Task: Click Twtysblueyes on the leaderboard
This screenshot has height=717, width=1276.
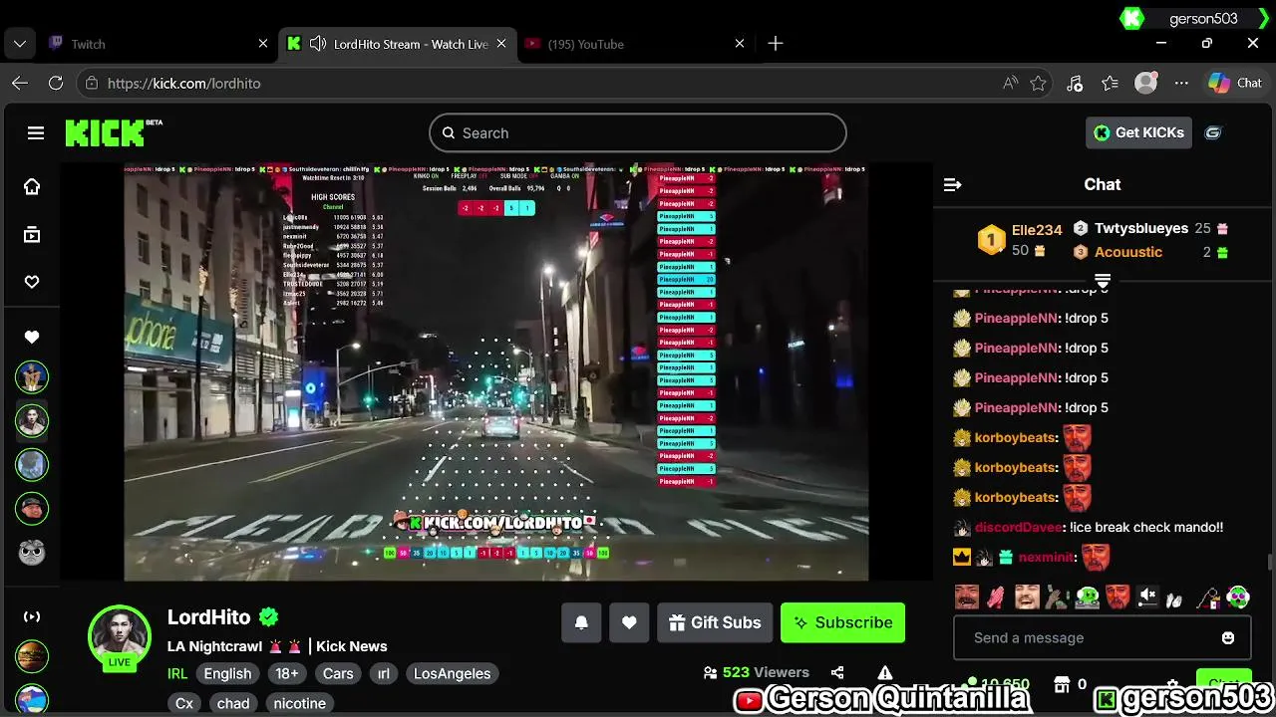Action: tap(1141, 228)
